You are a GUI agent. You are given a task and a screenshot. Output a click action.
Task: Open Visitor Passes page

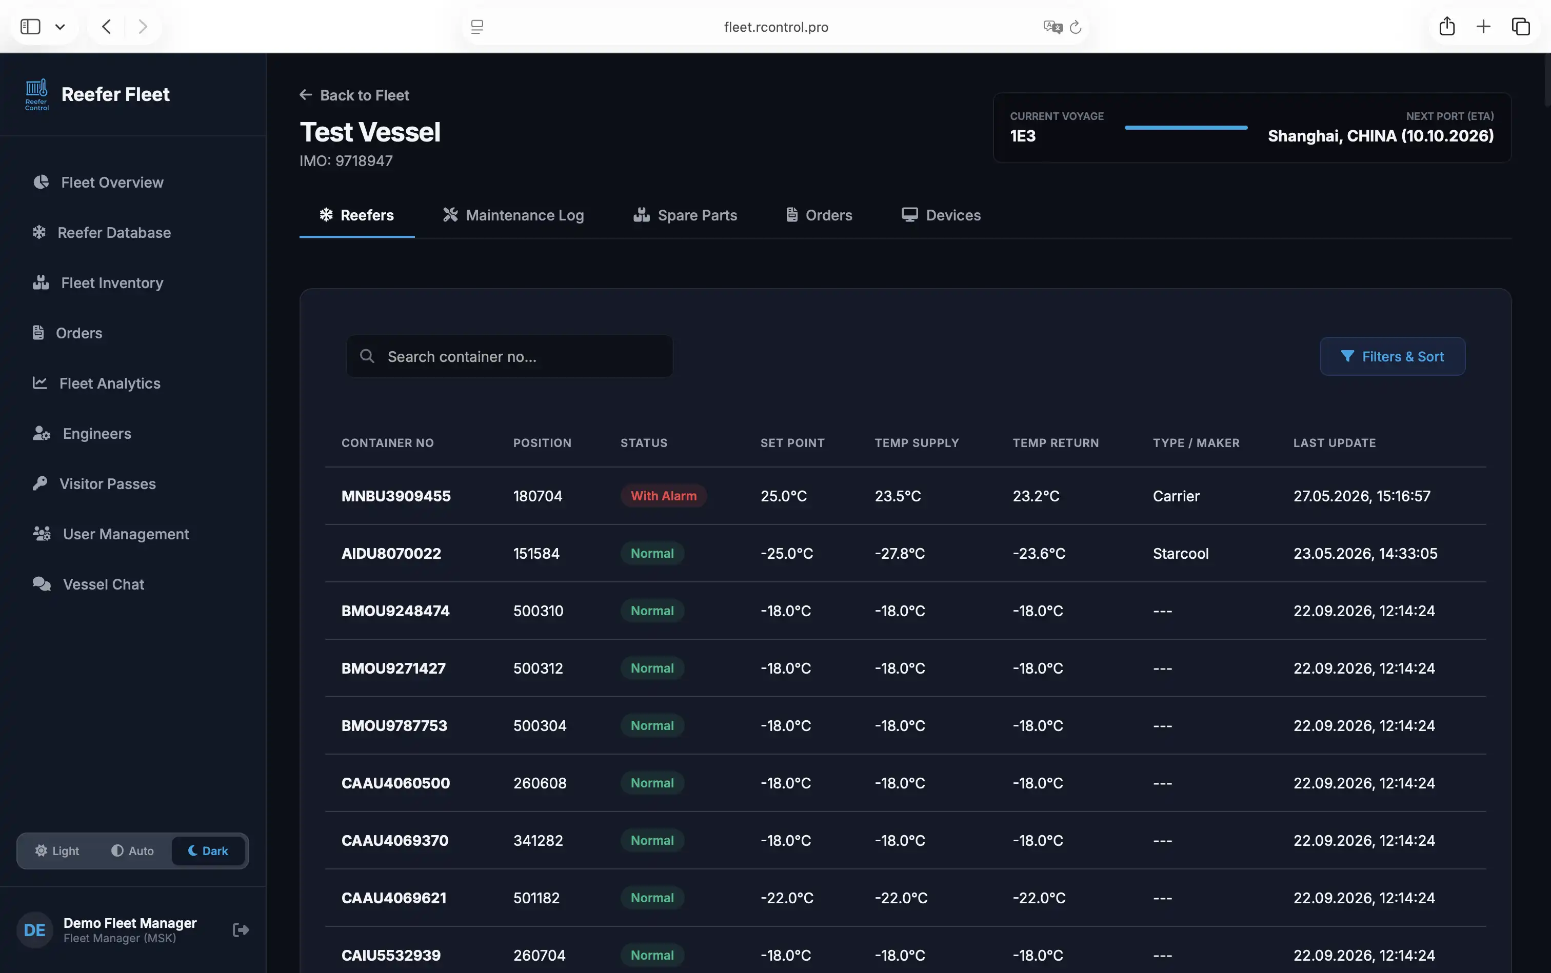pyautogui.click(x=94, y=483)
